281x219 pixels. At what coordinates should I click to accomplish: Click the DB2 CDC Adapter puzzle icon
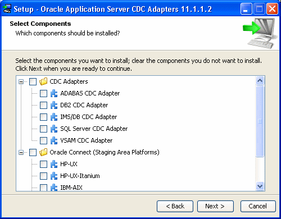pos(54,105)
